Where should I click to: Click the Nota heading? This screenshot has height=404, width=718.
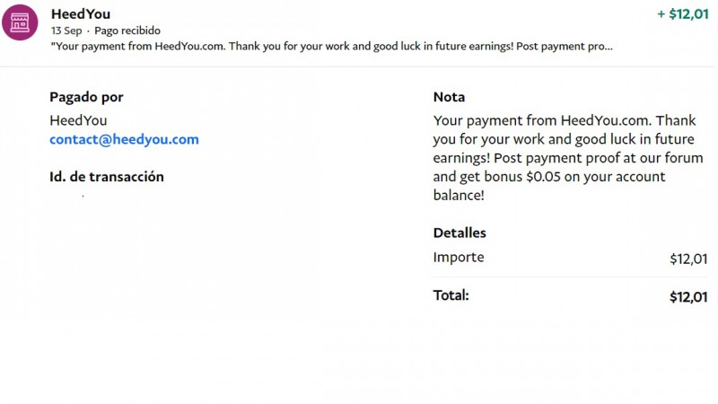point(449,97)
